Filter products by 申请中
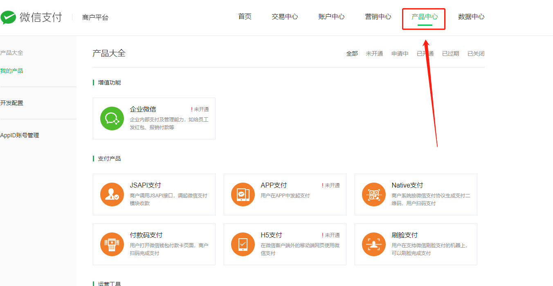This screenshot has height=286, width=553. point(400,54)
